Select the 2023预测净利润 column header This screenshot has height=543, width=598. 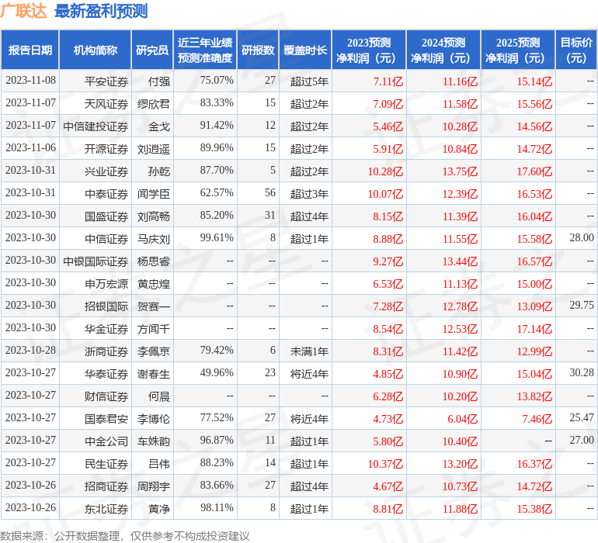coord(369,50)
